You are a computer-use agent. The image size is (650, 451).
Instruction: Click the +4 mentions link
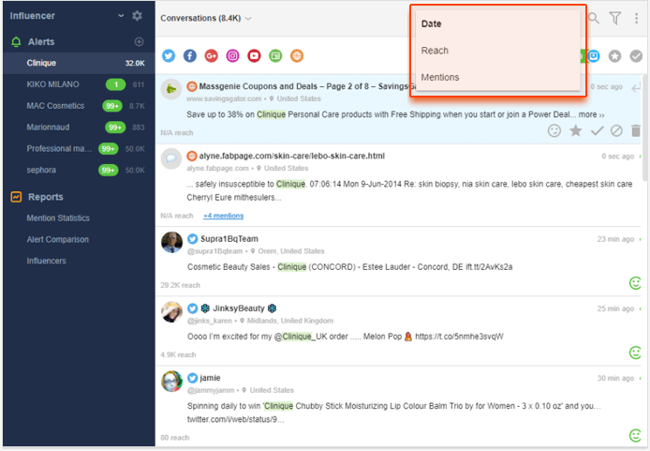(x=224, y=216)
